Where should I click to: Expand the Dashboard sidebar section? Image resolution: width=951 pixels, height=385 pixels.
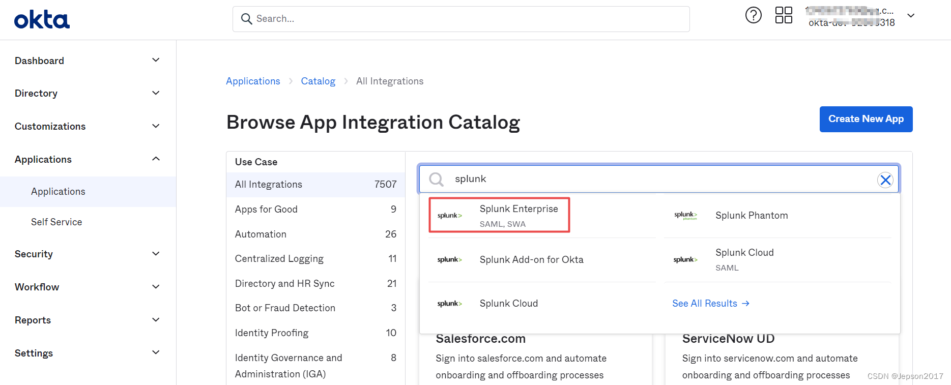[156, 60]
